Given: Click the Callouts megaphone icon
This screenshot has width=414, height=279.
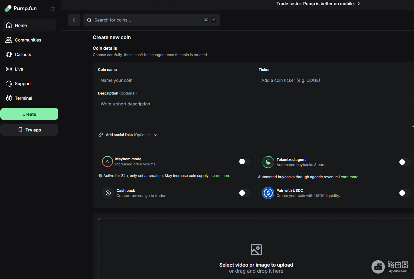Looking at the screenshot, I should coord(9,55).
